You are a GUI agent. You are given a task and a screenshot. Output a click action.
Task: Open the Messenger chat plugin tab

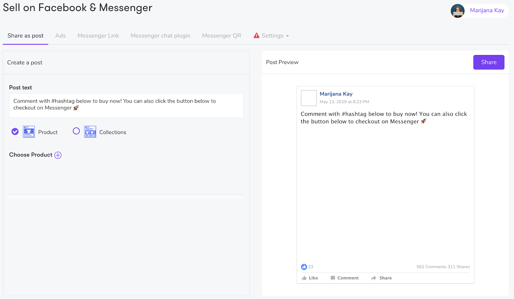[161, 36]
